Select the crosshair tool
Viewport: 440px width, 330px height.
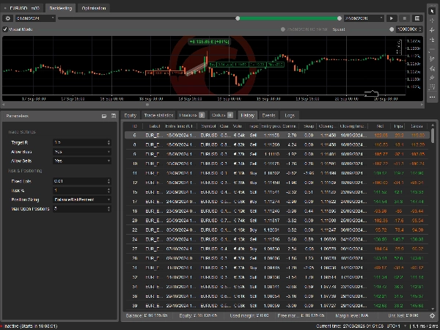point(432,21)
